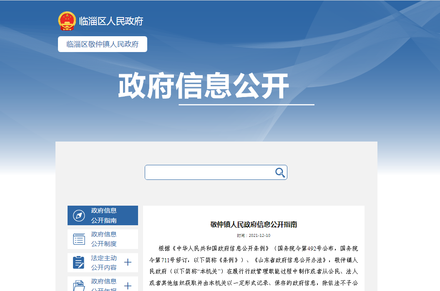
Task: Click the 政府信息公开 banner heading
Action: point(204,86)
